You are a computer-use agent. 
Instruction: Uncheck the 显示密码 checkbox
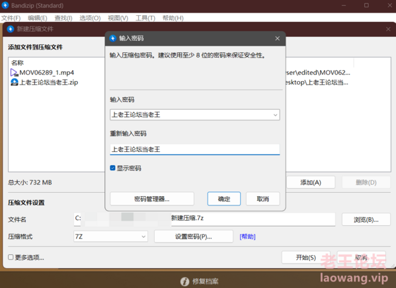coord(112,168)
